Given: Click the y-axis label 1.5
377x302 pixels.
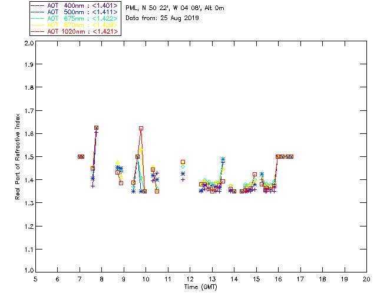Looking at the screenshot, I should point(29,157).
